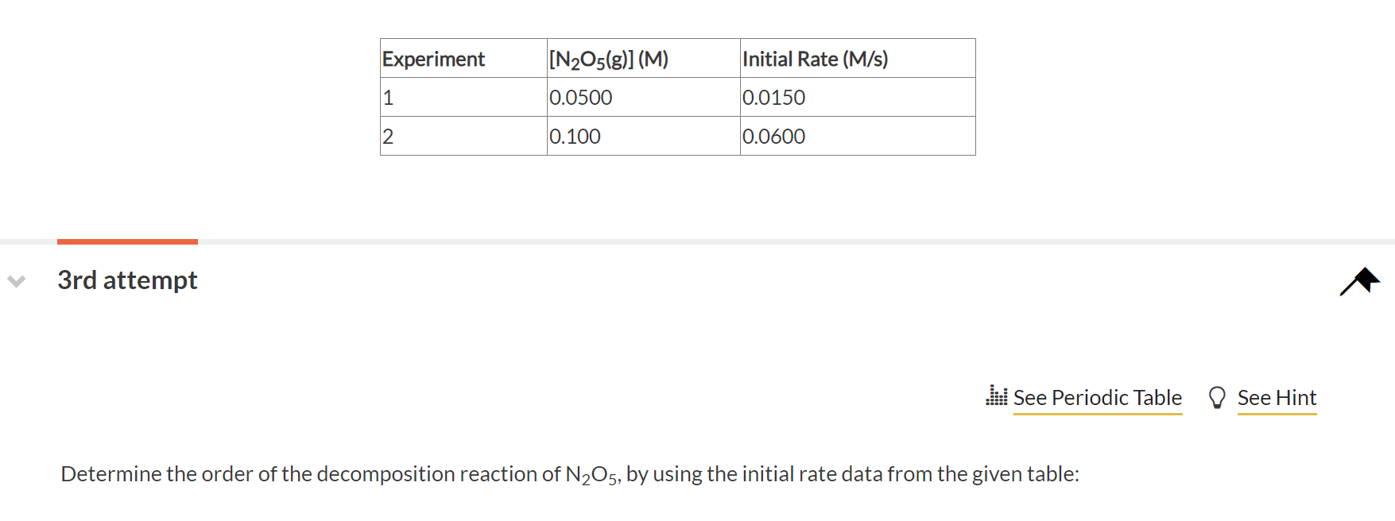Click the 0.0500 concentration value in the table

click(580, 97)
